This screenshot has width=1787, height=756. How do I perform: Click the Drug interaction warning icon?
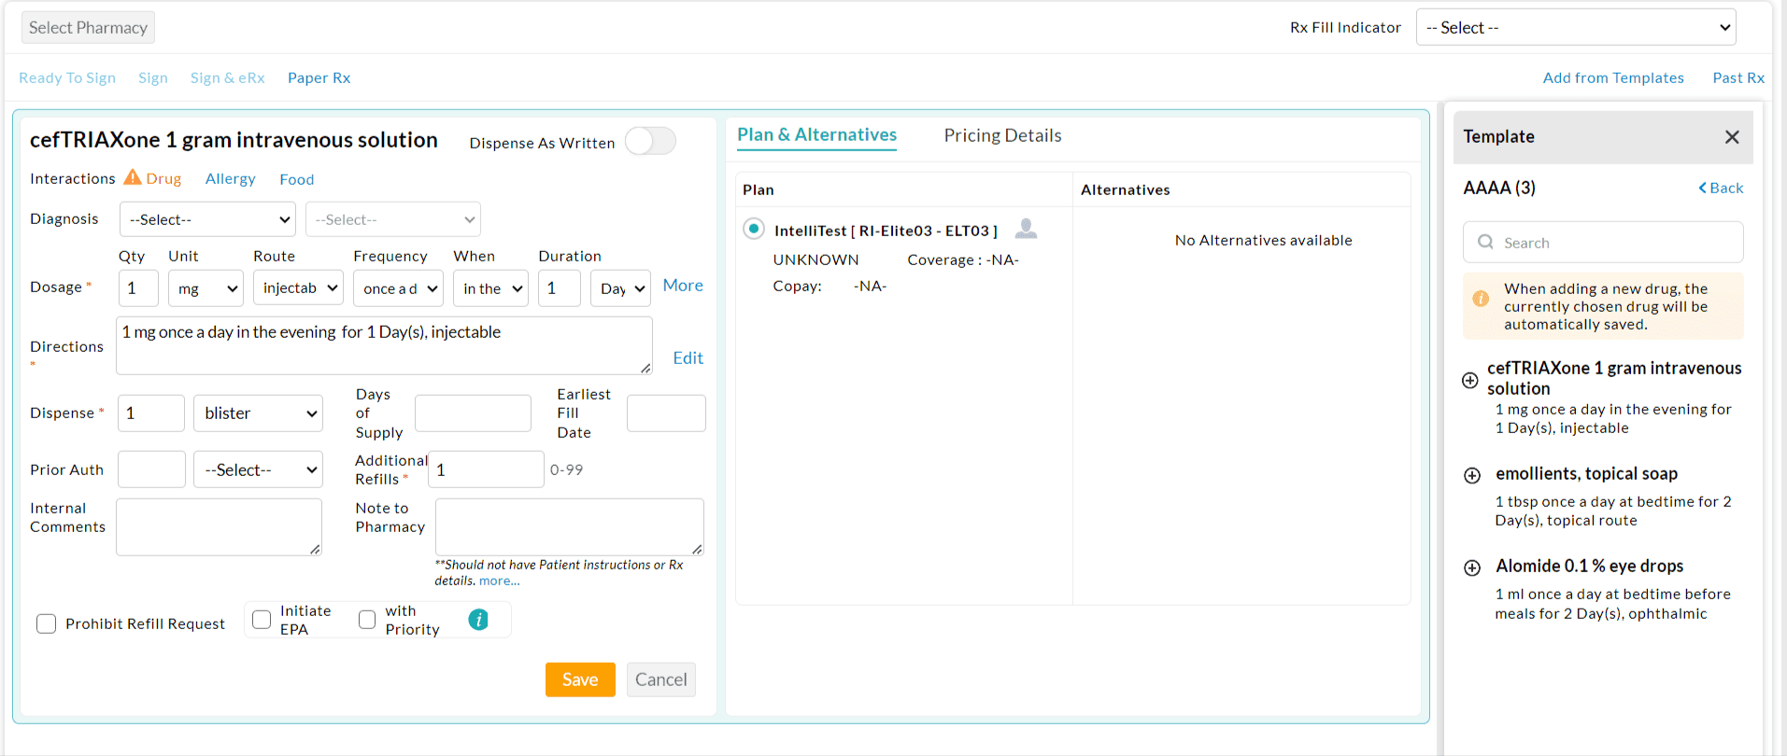[133, 177]
